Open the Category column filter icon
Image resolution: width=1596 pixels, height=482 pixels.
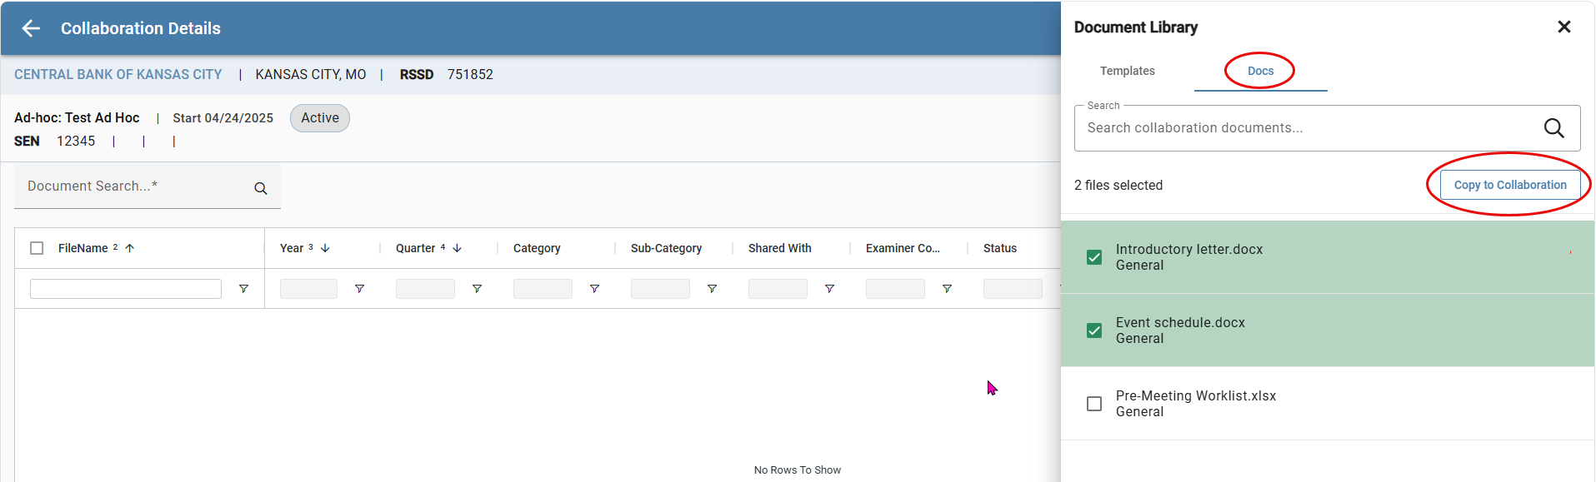594,289
